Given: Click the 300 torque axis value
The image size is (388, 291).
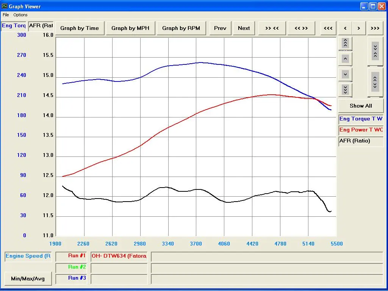Looking at the screenshot, I should [x=22, y=35].
